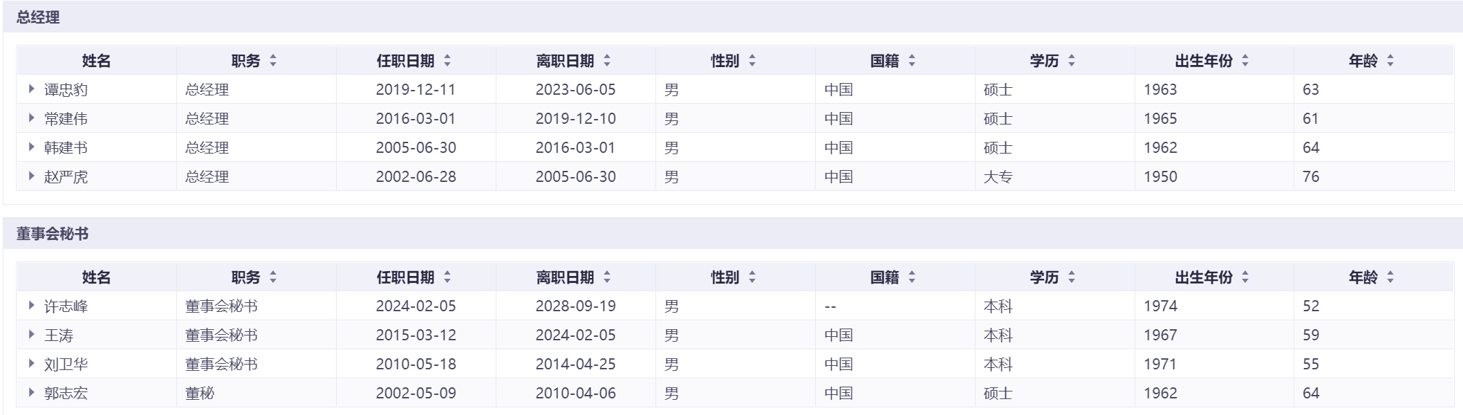Screen dimensions: 1463x415
Task: Click the name 韩建书
Action: (x=66, y=147)
